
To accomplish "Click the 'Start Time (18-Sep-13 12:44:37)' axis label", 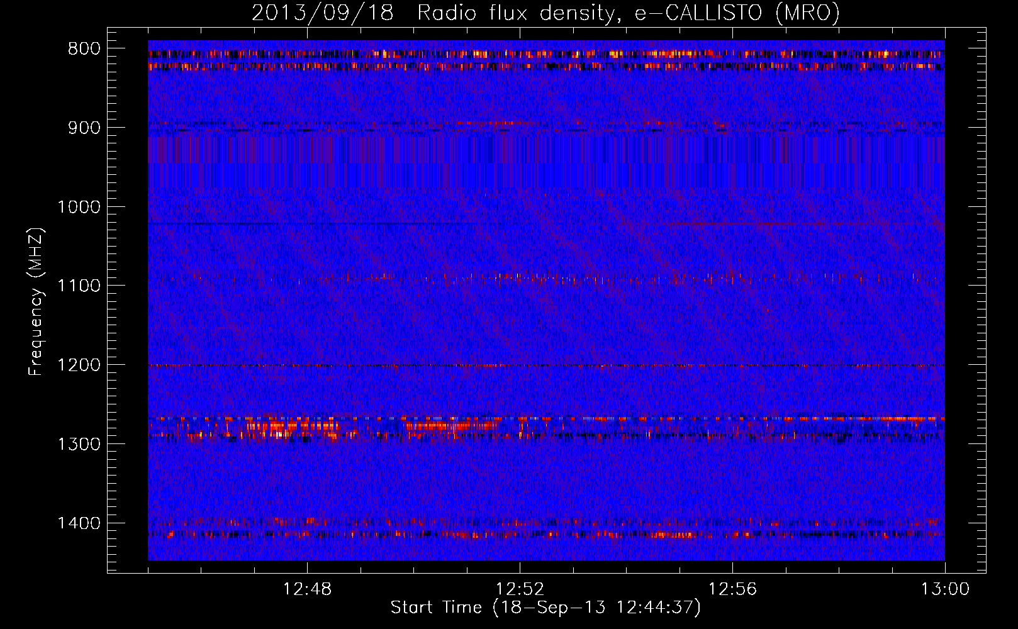I will pos(545,608).
